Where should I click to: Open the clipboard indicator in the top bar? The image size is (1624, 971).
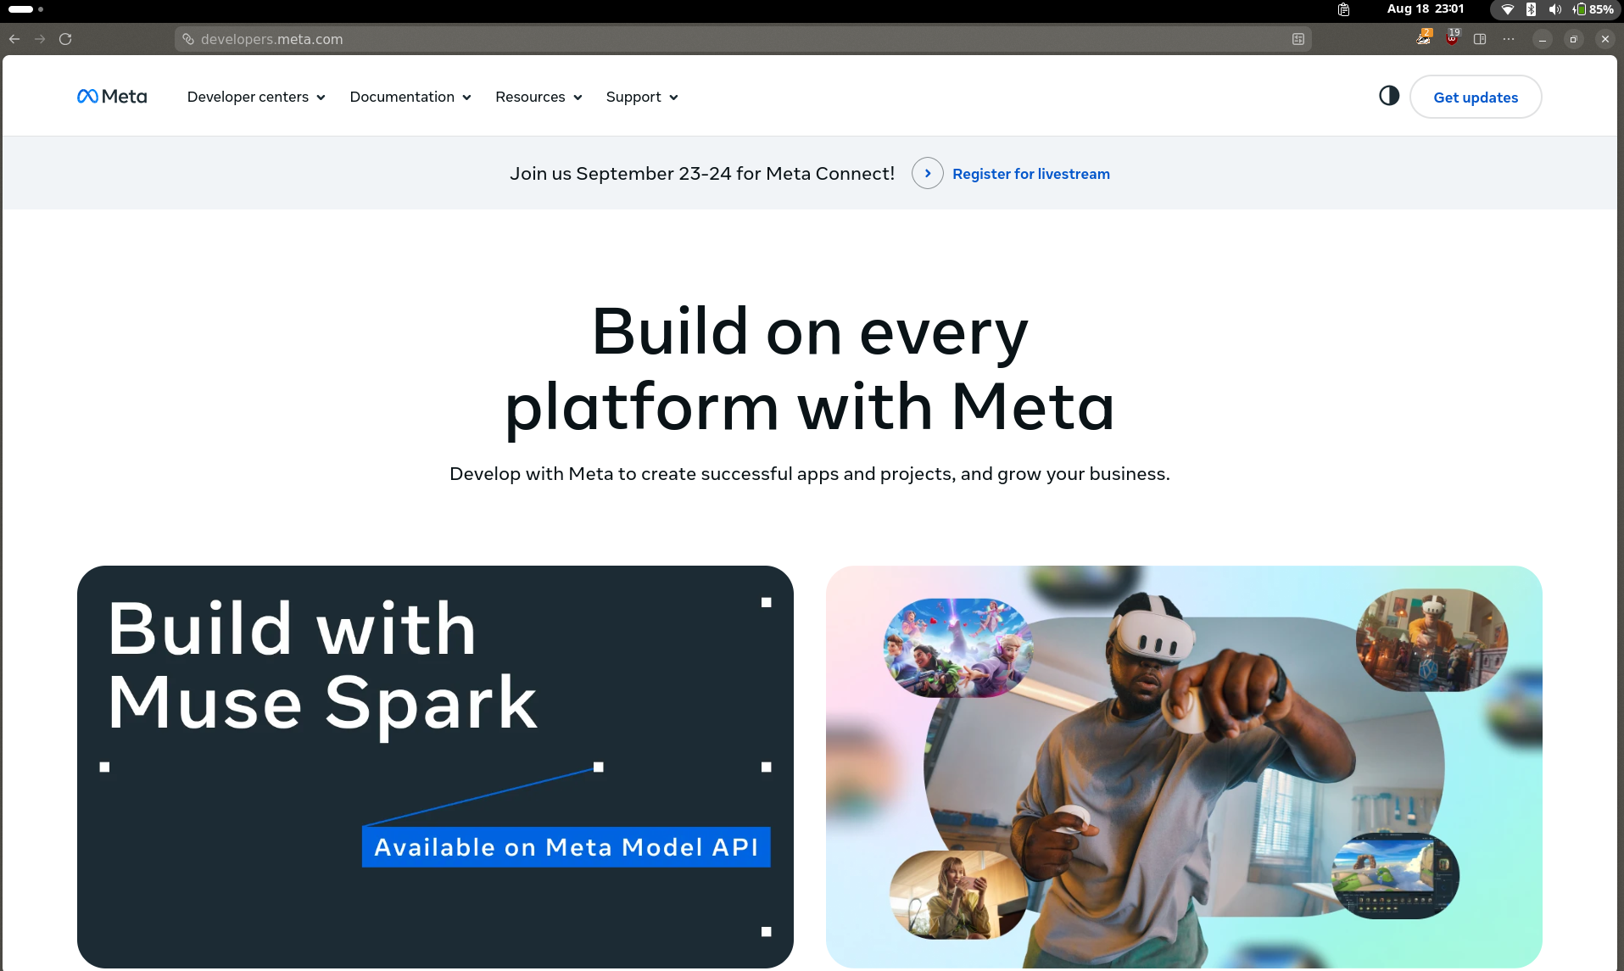pyautogui.click(x=1343, y=9)
